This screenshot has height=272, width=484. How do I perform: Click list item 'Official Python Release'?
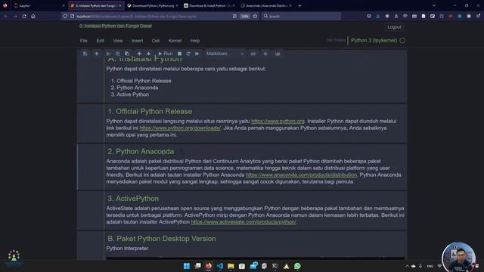point(144,81)
